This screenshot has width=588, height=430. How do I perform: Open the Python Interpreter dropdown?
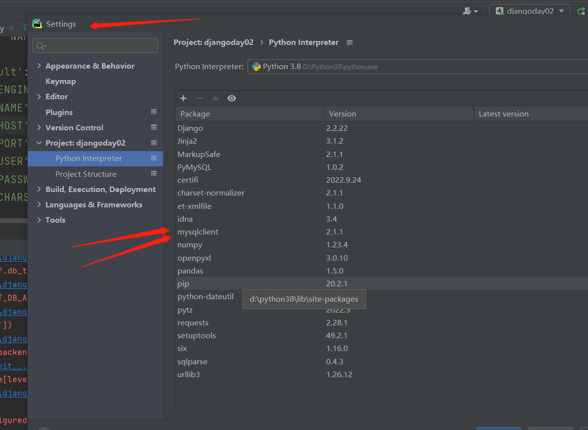418,67
